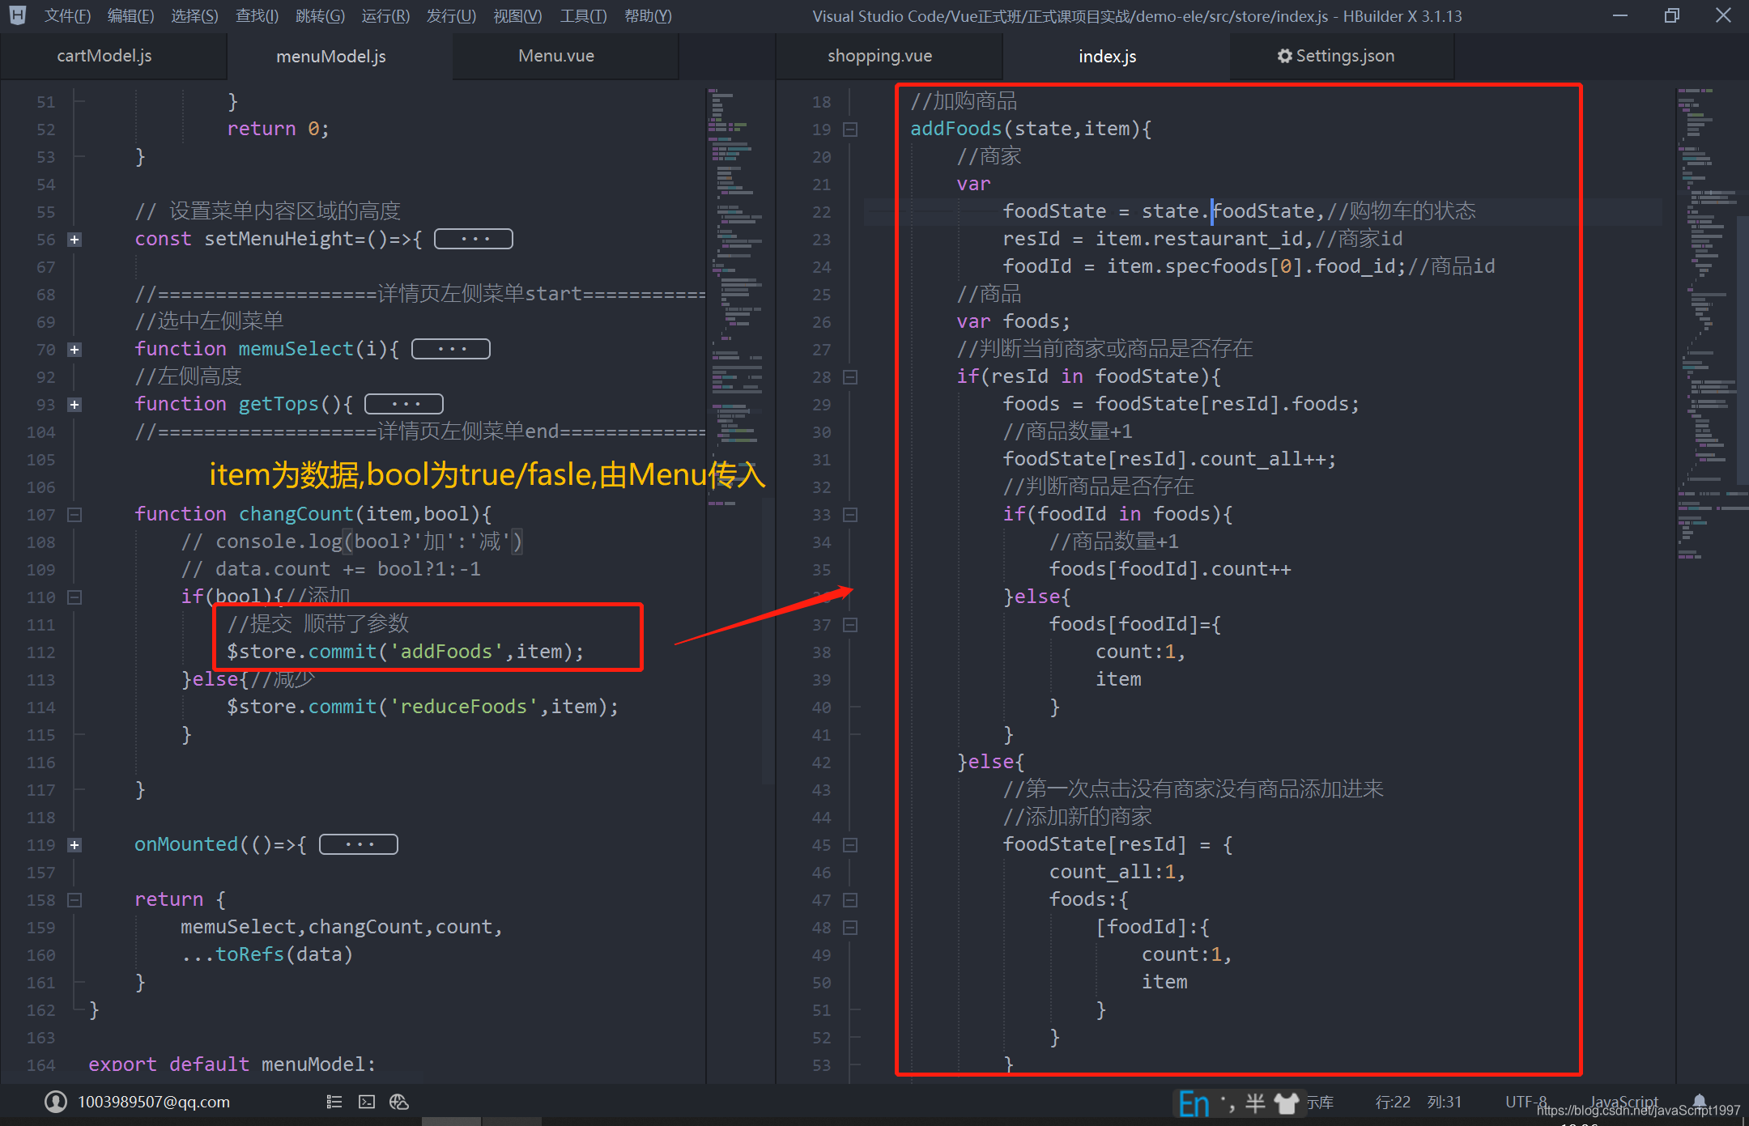1749x1126 pixels.
Task: Collapse changCount function at line 107
Action: (x=74, y=515)
